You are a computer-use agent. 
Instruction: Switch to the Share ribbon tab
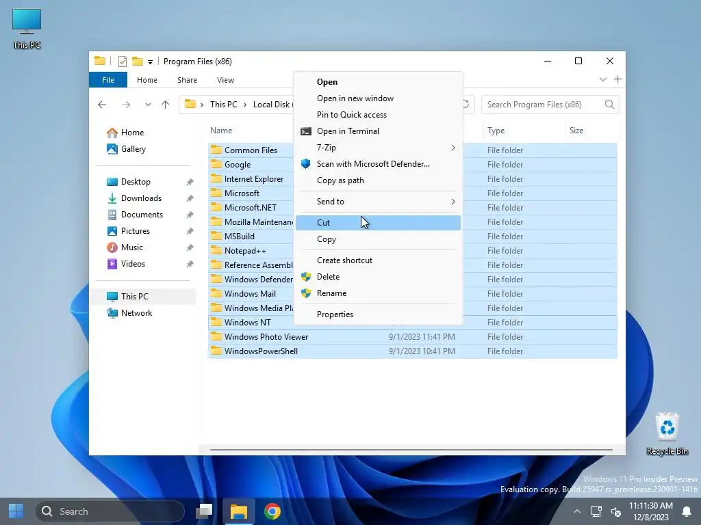point(187,80)
